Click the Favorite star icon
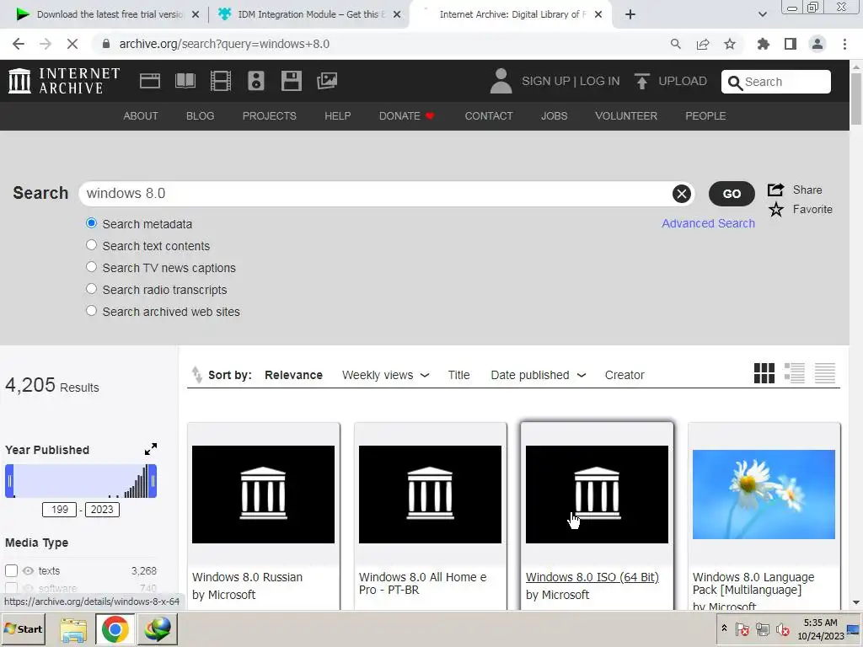The height and width of the screenshot is (647, 863). point(776,210)
